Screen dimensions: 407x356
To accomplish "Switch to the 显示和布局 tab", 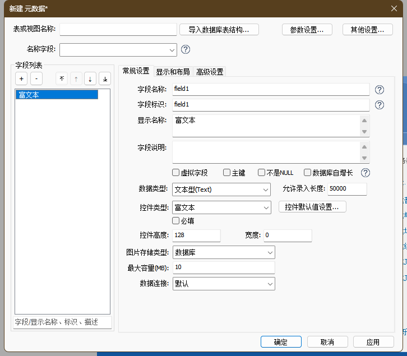I will [x=173, y=71].
